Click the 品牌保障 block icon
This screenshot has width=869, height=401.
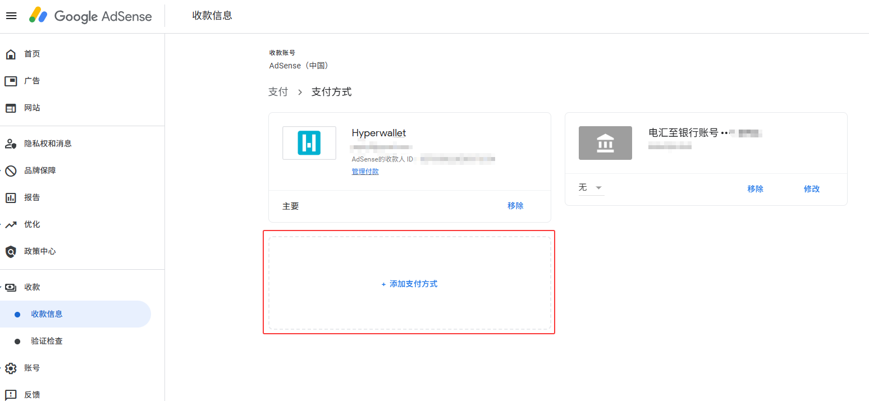11,170
